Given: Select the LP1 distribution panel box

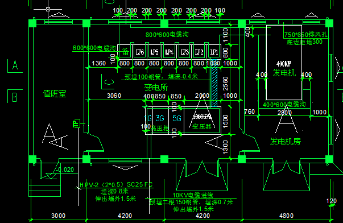Looking at the screenshot, I should [214, 52].
